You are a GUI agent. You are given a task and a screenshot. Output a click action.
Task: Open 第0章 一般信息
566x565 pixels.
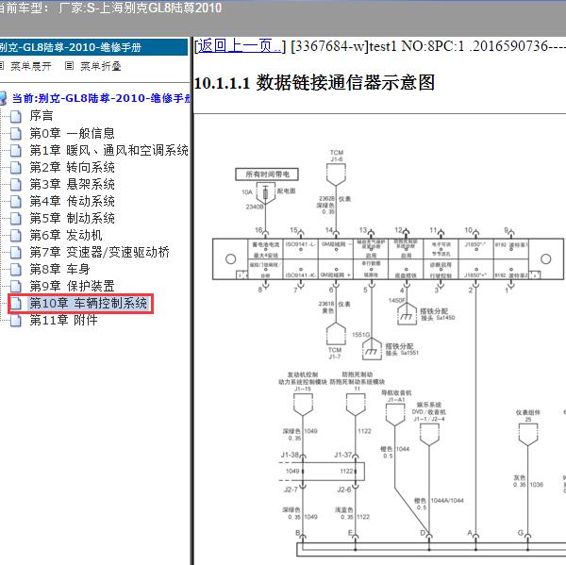click(73, 133)
